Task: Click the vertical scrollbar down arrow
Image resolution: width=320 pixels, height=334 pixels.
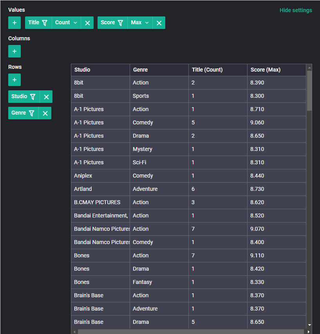Action: pos(309,325)
